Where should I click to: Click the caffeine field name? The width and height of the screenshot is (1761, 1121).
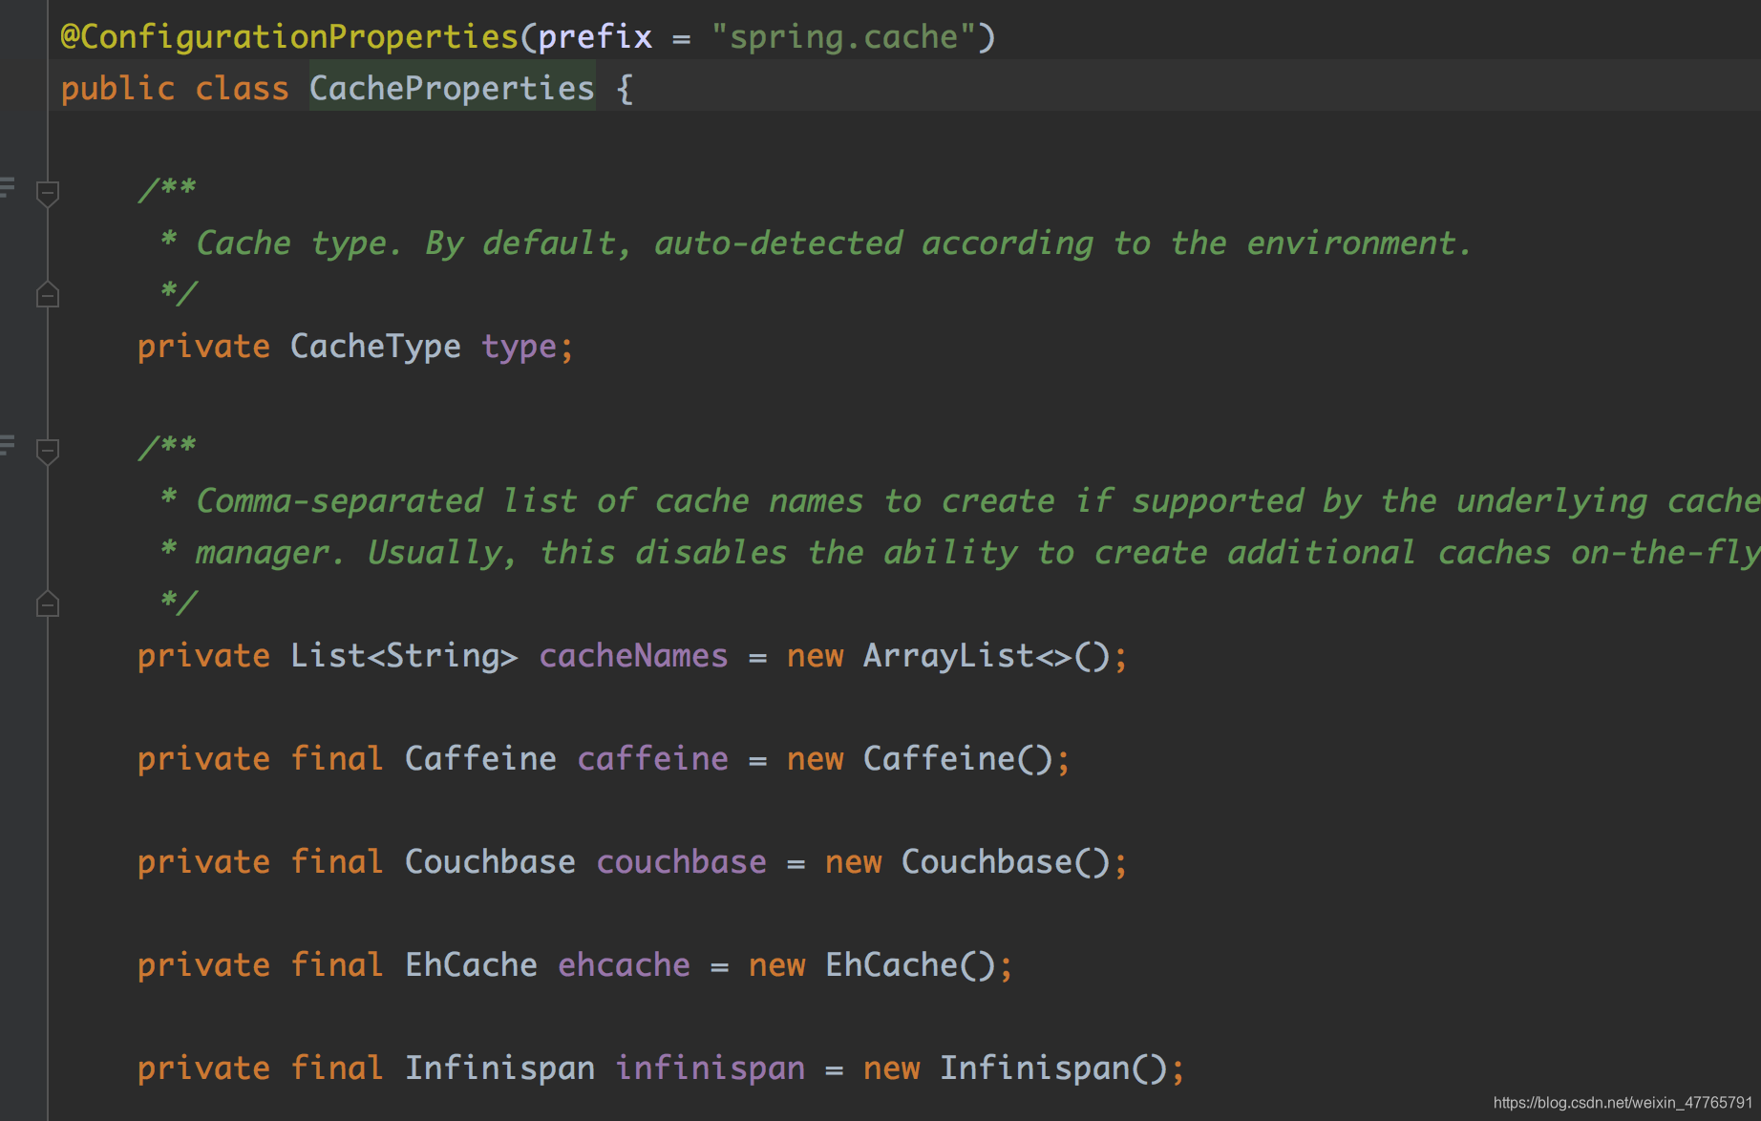652,758
